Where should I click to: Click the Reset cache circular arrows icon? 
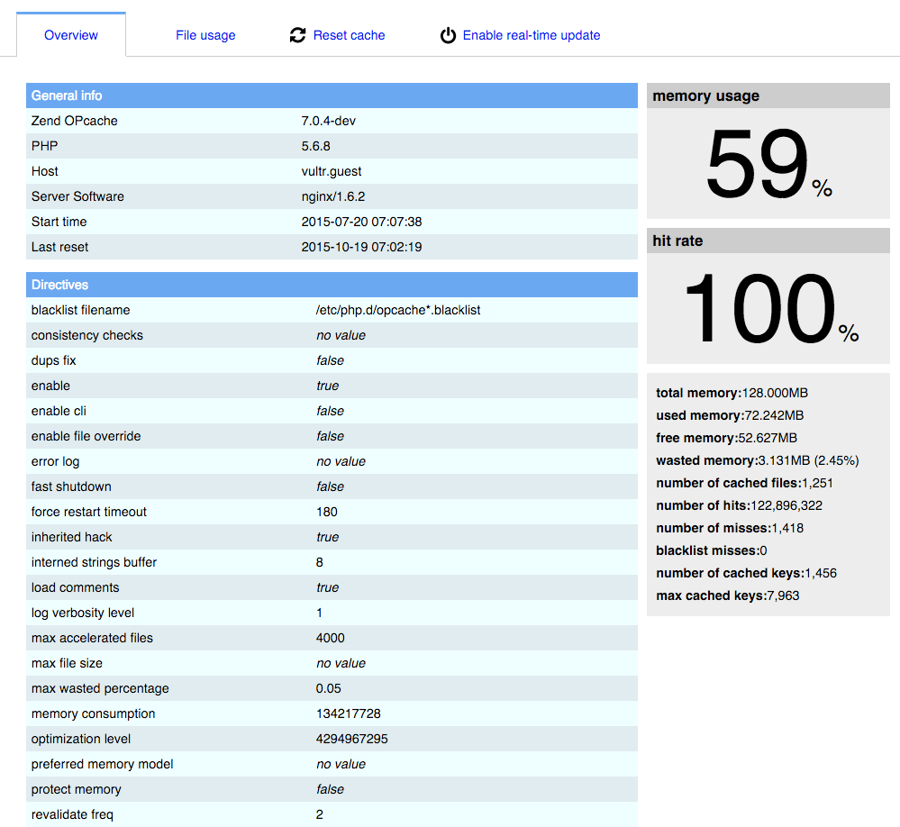(x=297, y=35)
